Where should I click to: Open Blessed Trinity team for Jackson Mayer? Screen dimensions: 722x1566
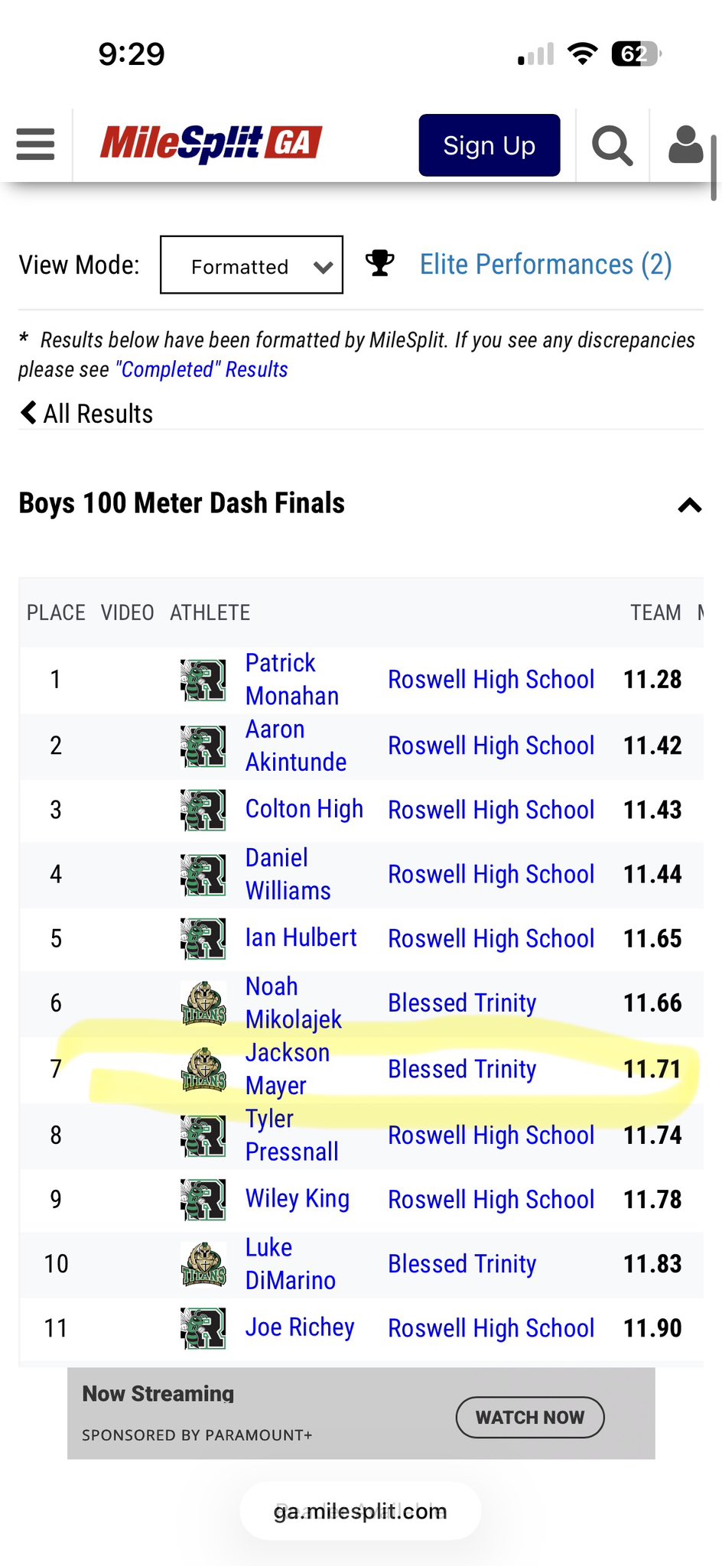coord(462,1069)
